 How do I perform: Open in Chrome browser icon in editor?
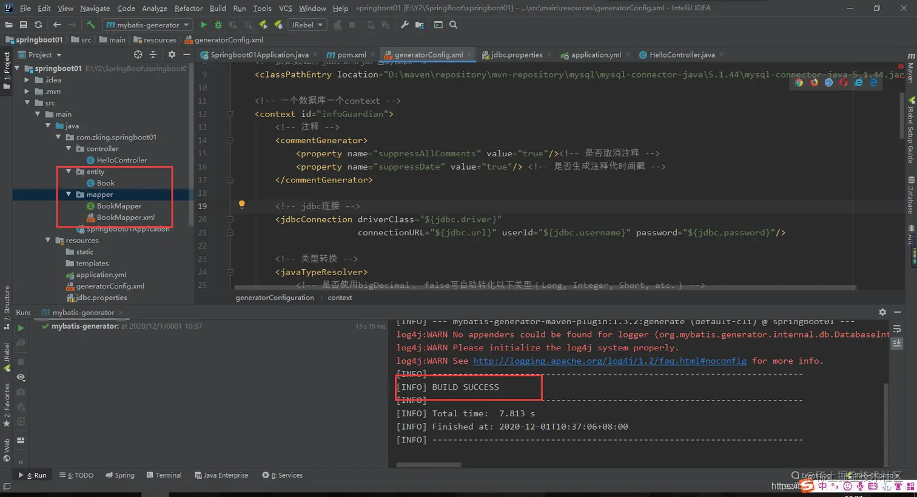point(799,82)
